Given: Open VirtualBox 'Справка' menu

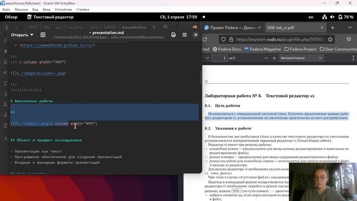Looking at the screenshot, I should pyautogui.click(x=83, y=9).
